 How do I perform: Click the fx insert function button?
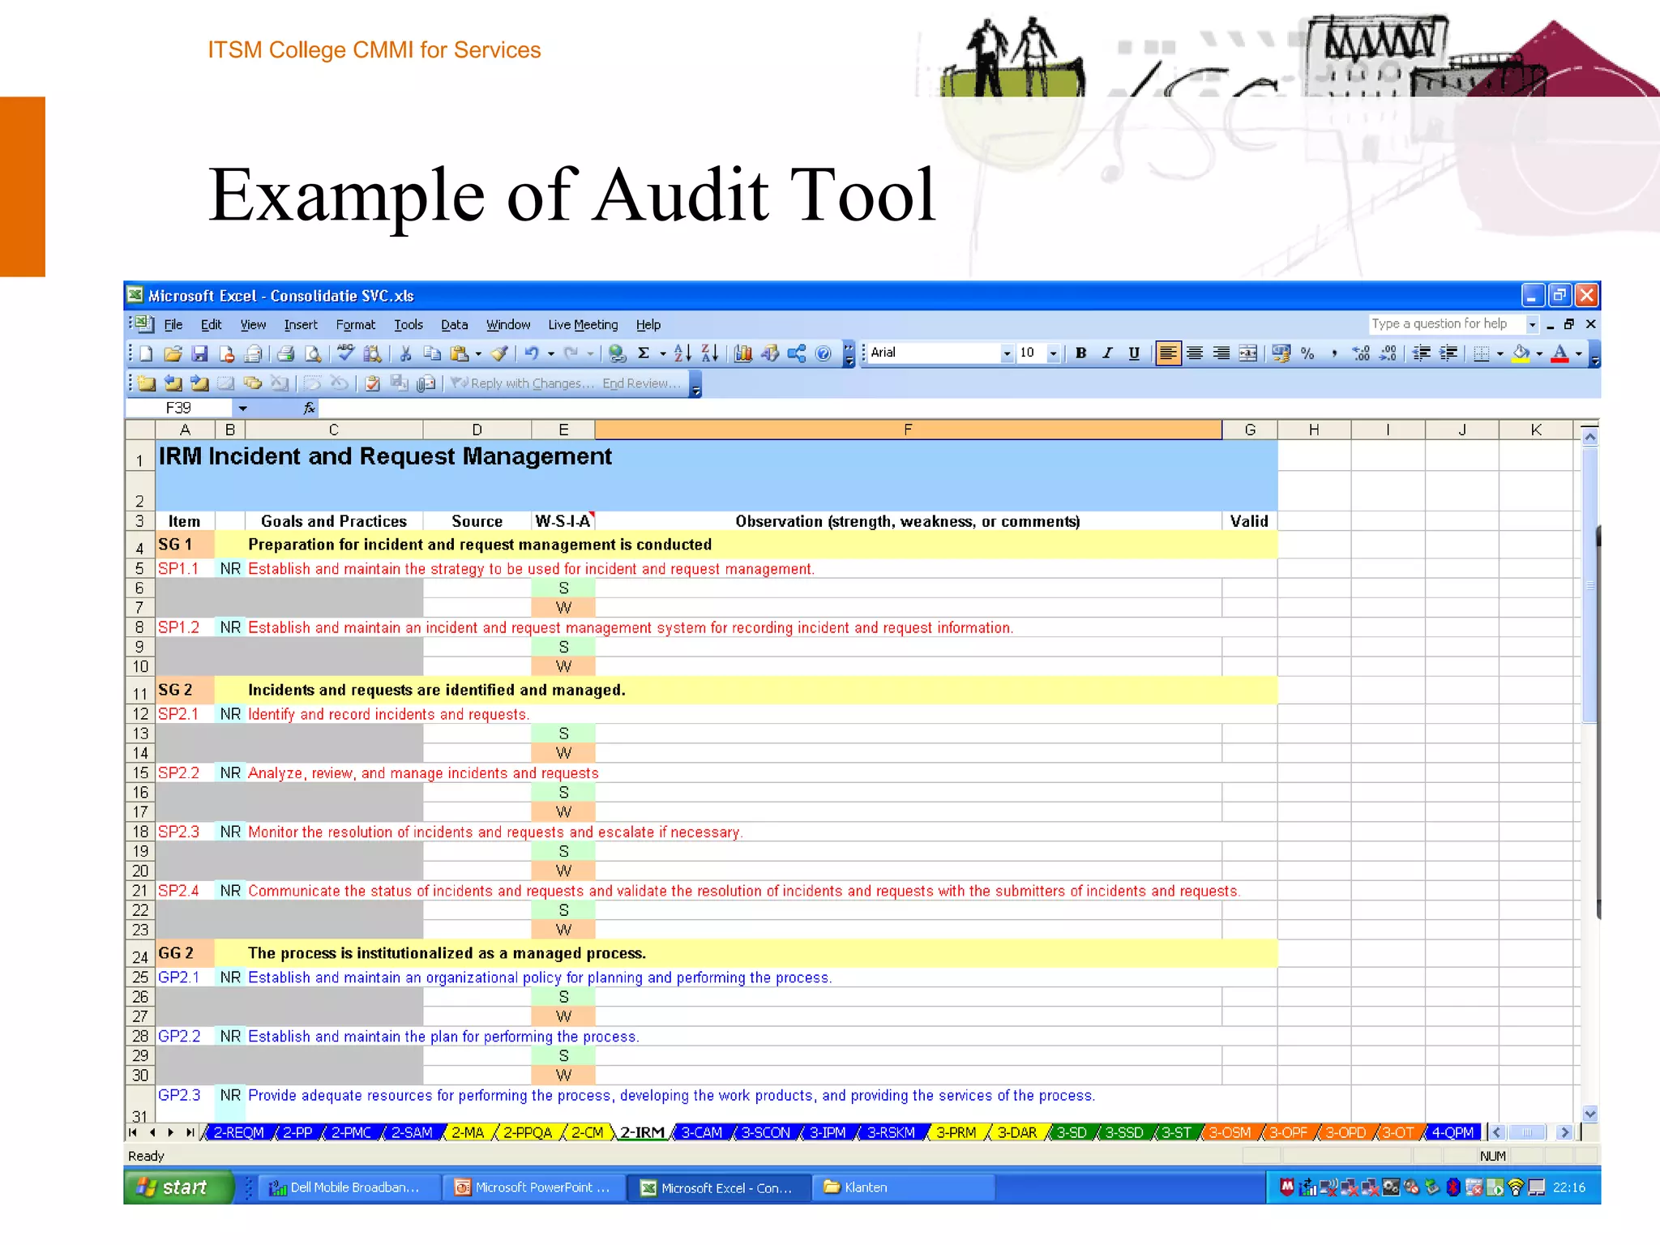[x=309, y=409]
